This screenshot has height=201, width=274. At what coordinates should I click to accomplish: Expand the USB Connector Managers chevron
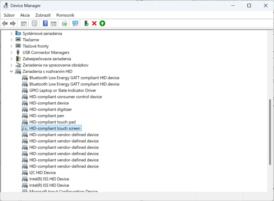point(11,52)
